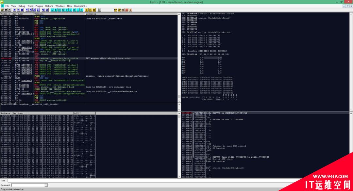The width and height of the screenshot is (353, 191).
Task: Select the EIP 009851A5 register line
Action: (206, 32)
